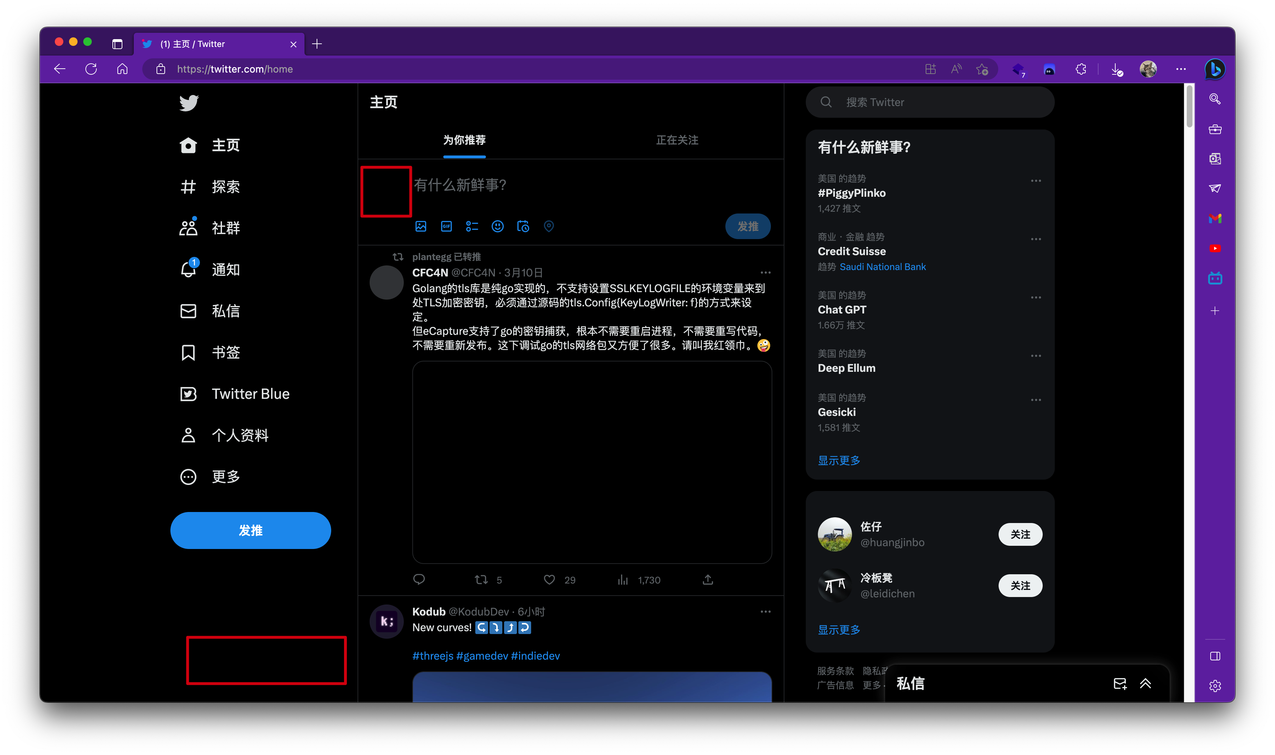Image resolution: width=1275 pixels, height=755 pixels.
Task: Open more options for Credit Suisse trend
Action: click(x=1036, y=239)
